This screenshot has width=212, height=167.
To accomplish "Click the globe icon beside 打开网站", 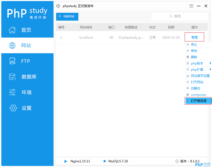I will [188, 82].
